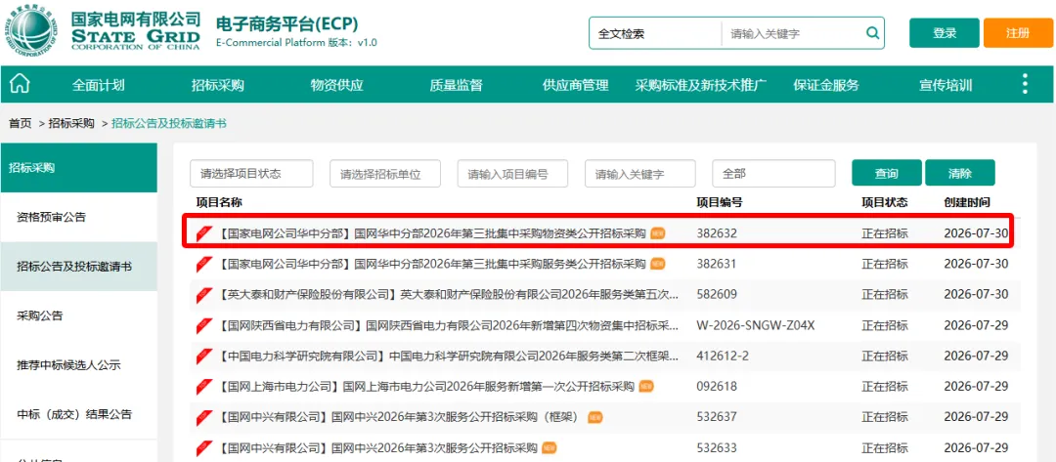Click project number 532633
This screenshot has width=1056, height=462.
click(717, 448)
